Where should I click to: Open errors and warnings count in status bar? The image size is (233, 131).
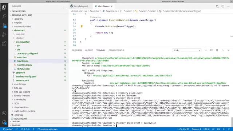coord(25,129)
